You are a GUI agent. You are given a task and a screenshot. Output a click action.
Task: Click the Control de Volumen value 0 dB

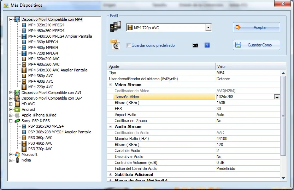pyautogui.click(x=248, y=162)
